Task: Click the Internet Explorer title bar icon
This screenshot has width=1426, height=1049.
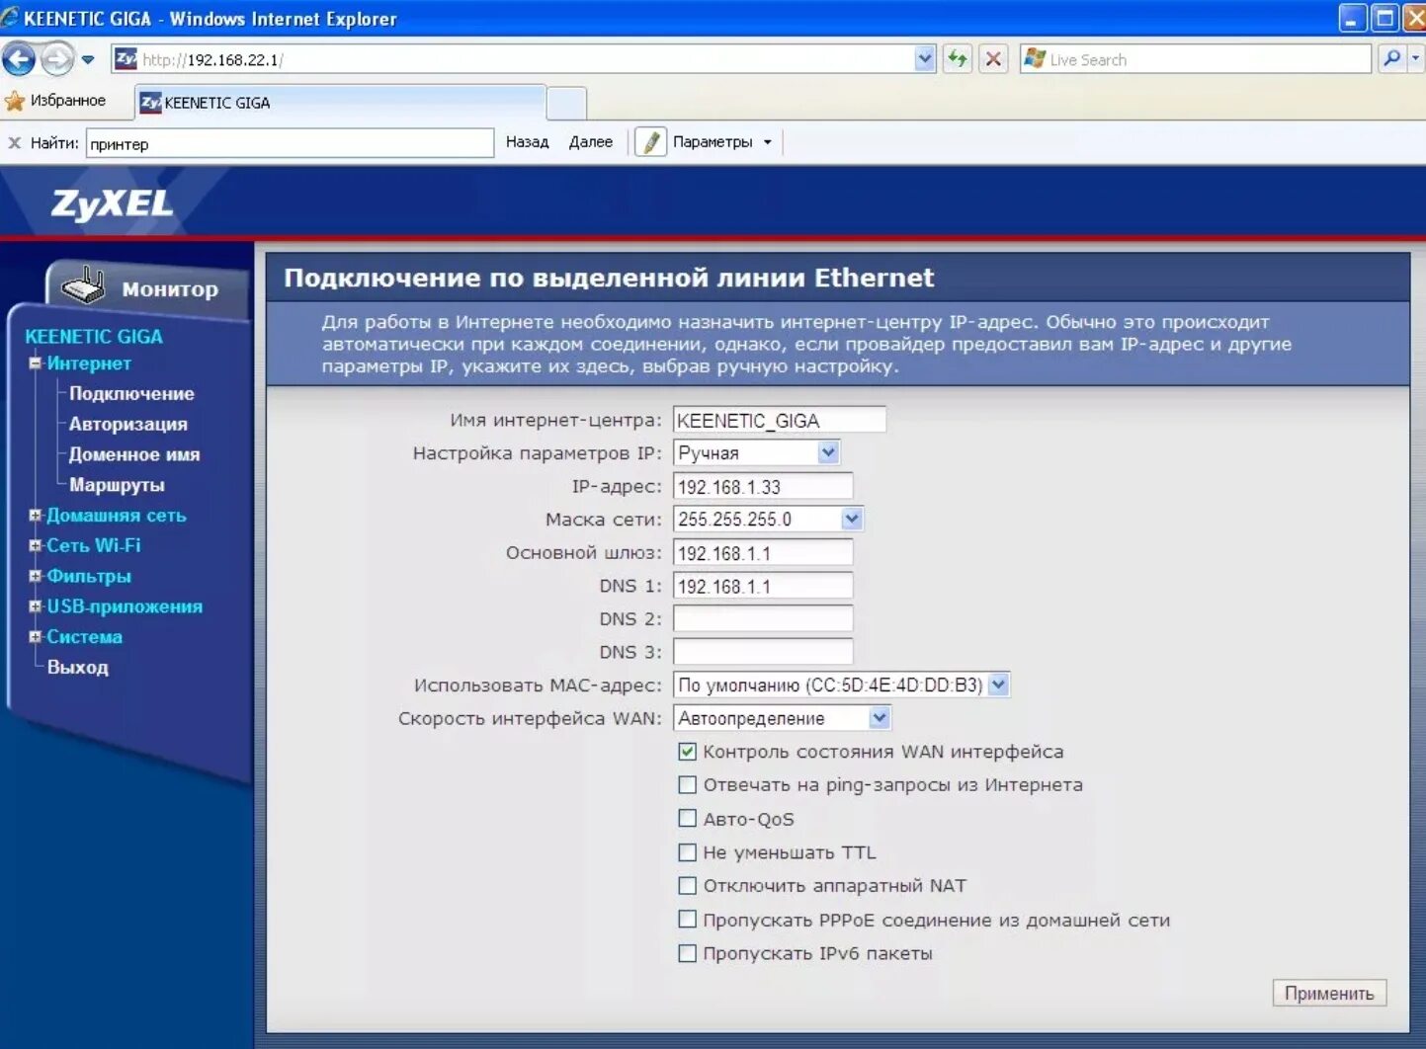Action: coord(10,18)
